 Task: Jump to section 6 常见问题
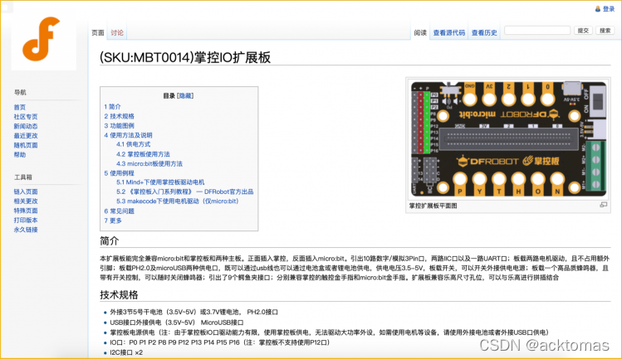coord(119,211)
